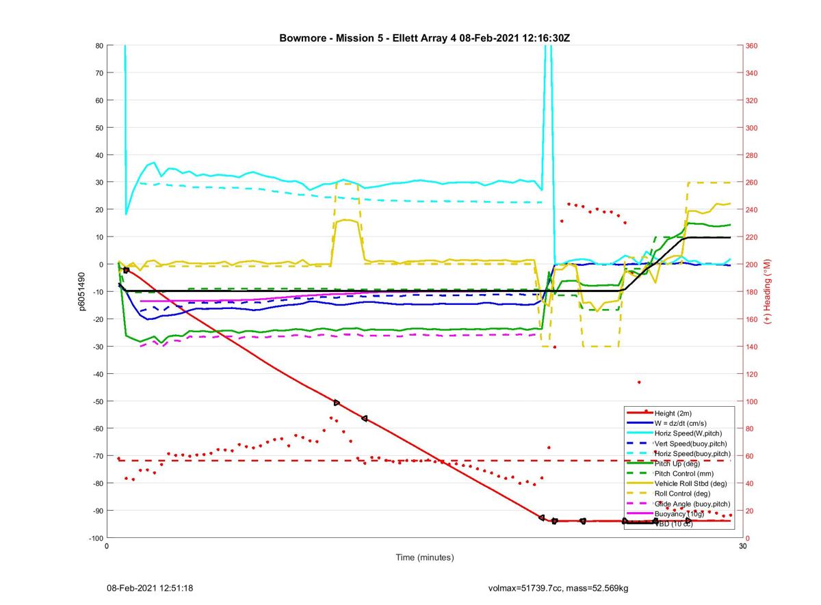Image resolution: width=821 pixels, height=605 pixels.
Task: Select tick label '220' on Heading axis
Action: 752,237
